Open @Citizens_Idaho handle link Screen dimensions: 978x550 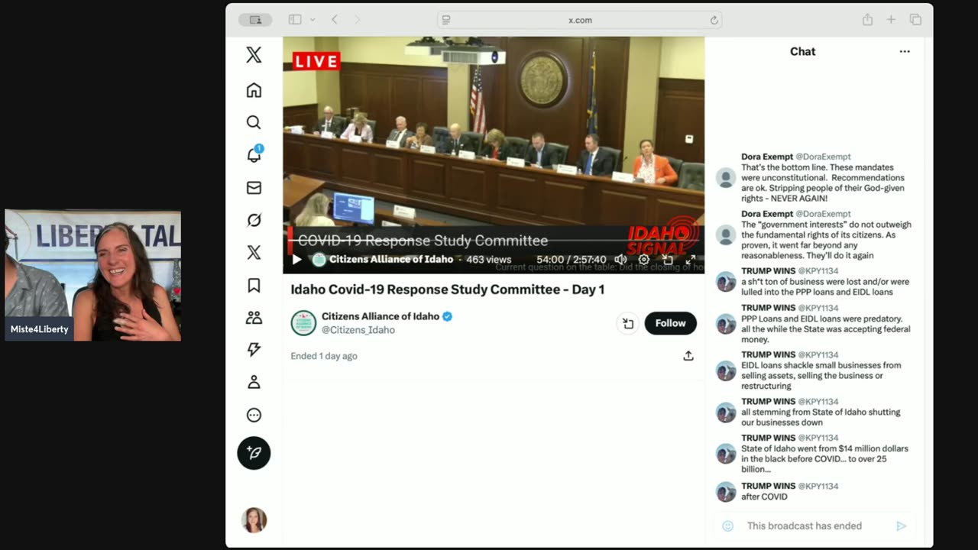[358, 330]
